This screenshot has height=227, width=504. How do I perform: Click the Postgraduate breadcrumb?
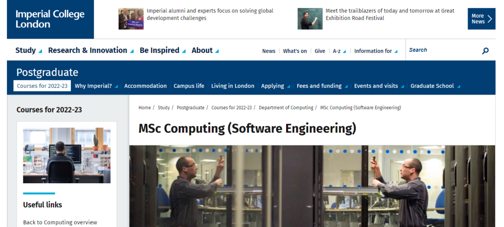point(190,107)
